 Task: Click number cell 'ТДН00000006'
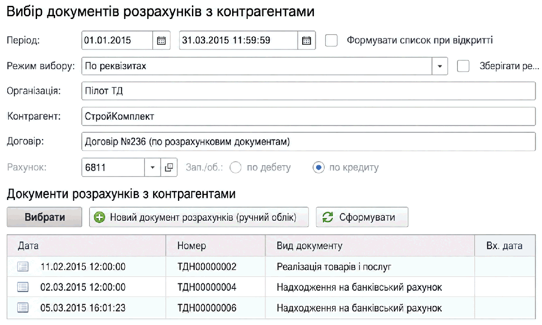(x=215, y=308)
